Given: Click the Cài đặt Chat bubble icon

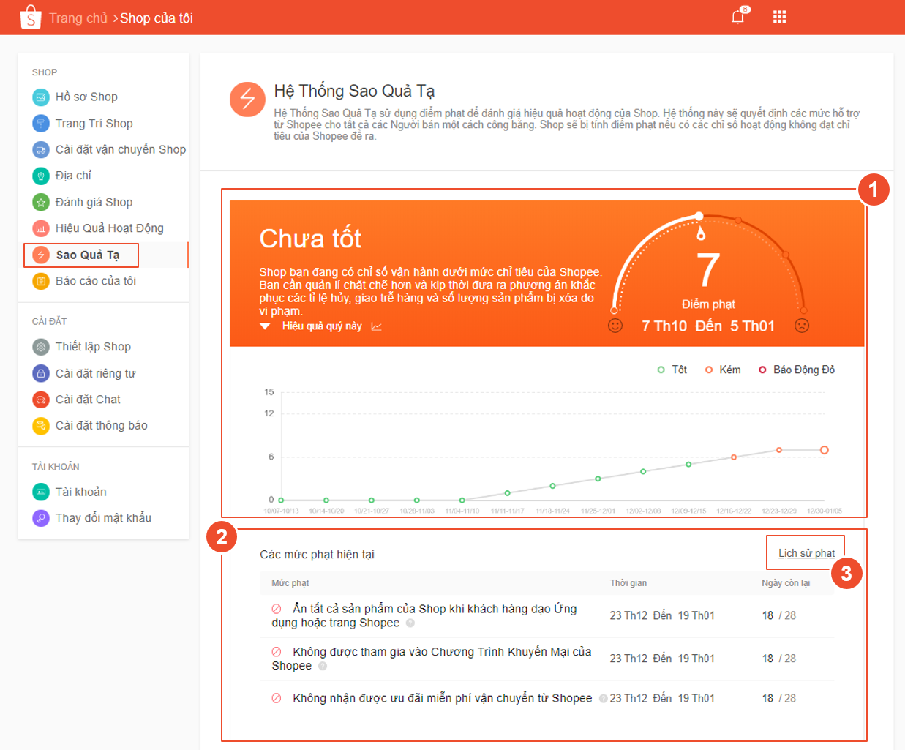Looking at the screenshot, I should pos(40,399).
